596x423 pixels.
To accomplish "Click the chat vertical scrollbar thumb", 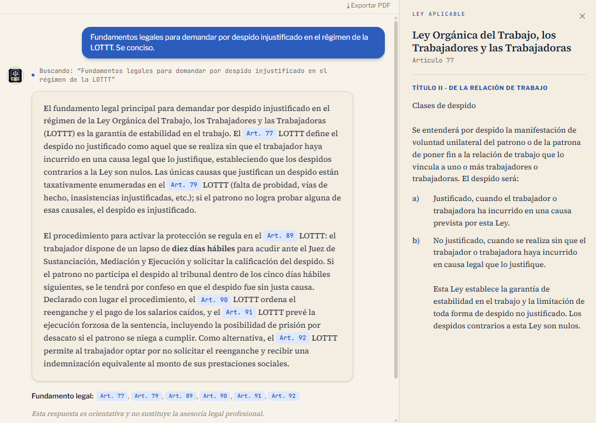I will pos(396,199).
